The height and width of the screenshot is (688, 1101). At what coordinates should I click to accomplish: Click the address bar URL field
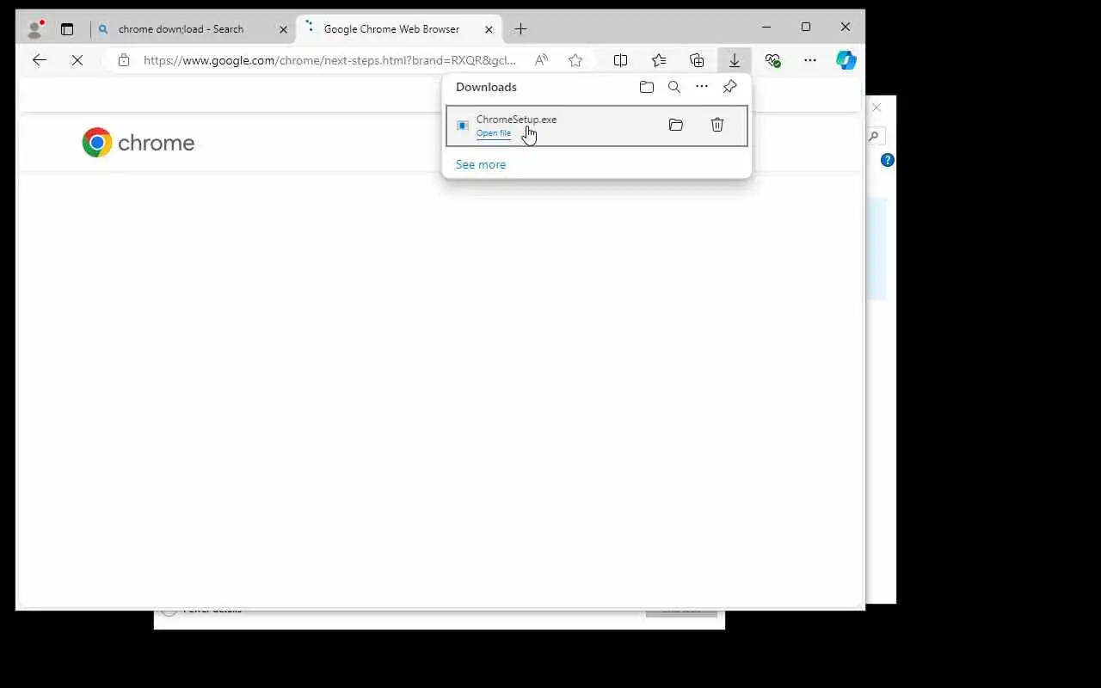pos(330,60)
